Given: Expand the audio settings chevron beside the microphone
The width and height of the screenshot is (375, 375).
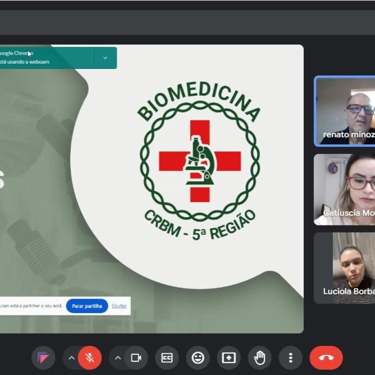Looking at the screenshot, I should [71, 358].
